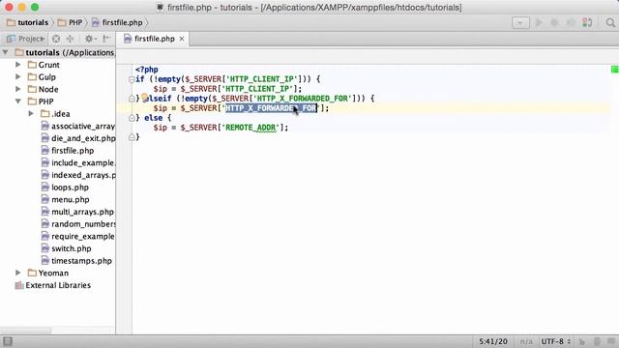Collapse the PHP folder
The height and width of the screenshot is (348, 619).
[17, 101]
